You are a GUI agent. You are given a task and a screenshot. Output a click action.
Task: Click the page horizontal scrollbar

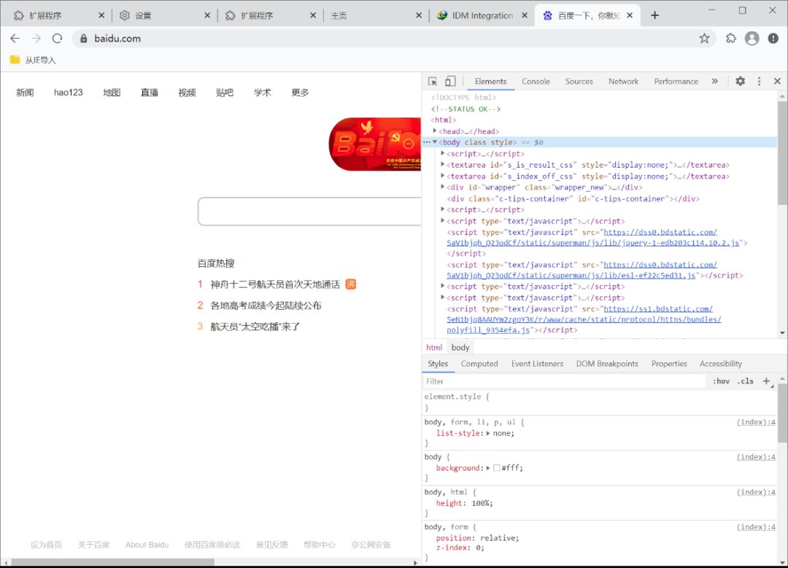113,562
